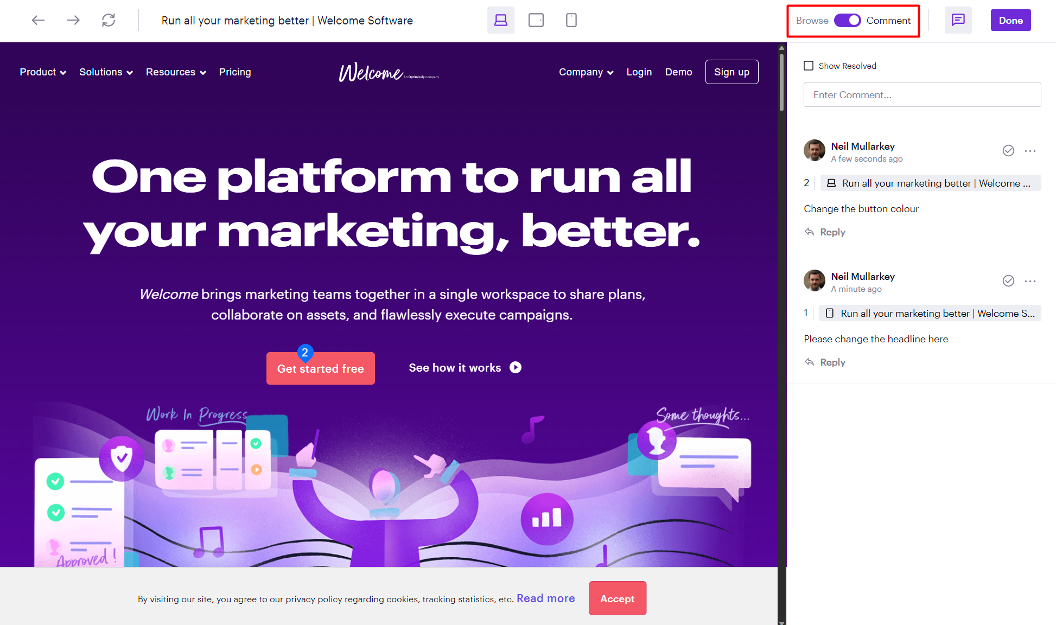Click the blue comment pin numbered 2
The width and height of the screenshot is (1056, 625).
(305, 353)
